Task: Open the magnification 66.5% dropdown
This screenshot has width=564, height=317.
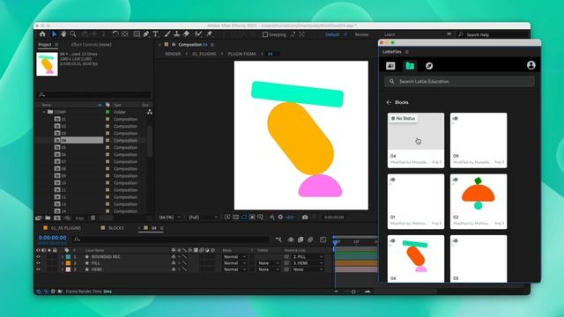Action: (170, 217)
